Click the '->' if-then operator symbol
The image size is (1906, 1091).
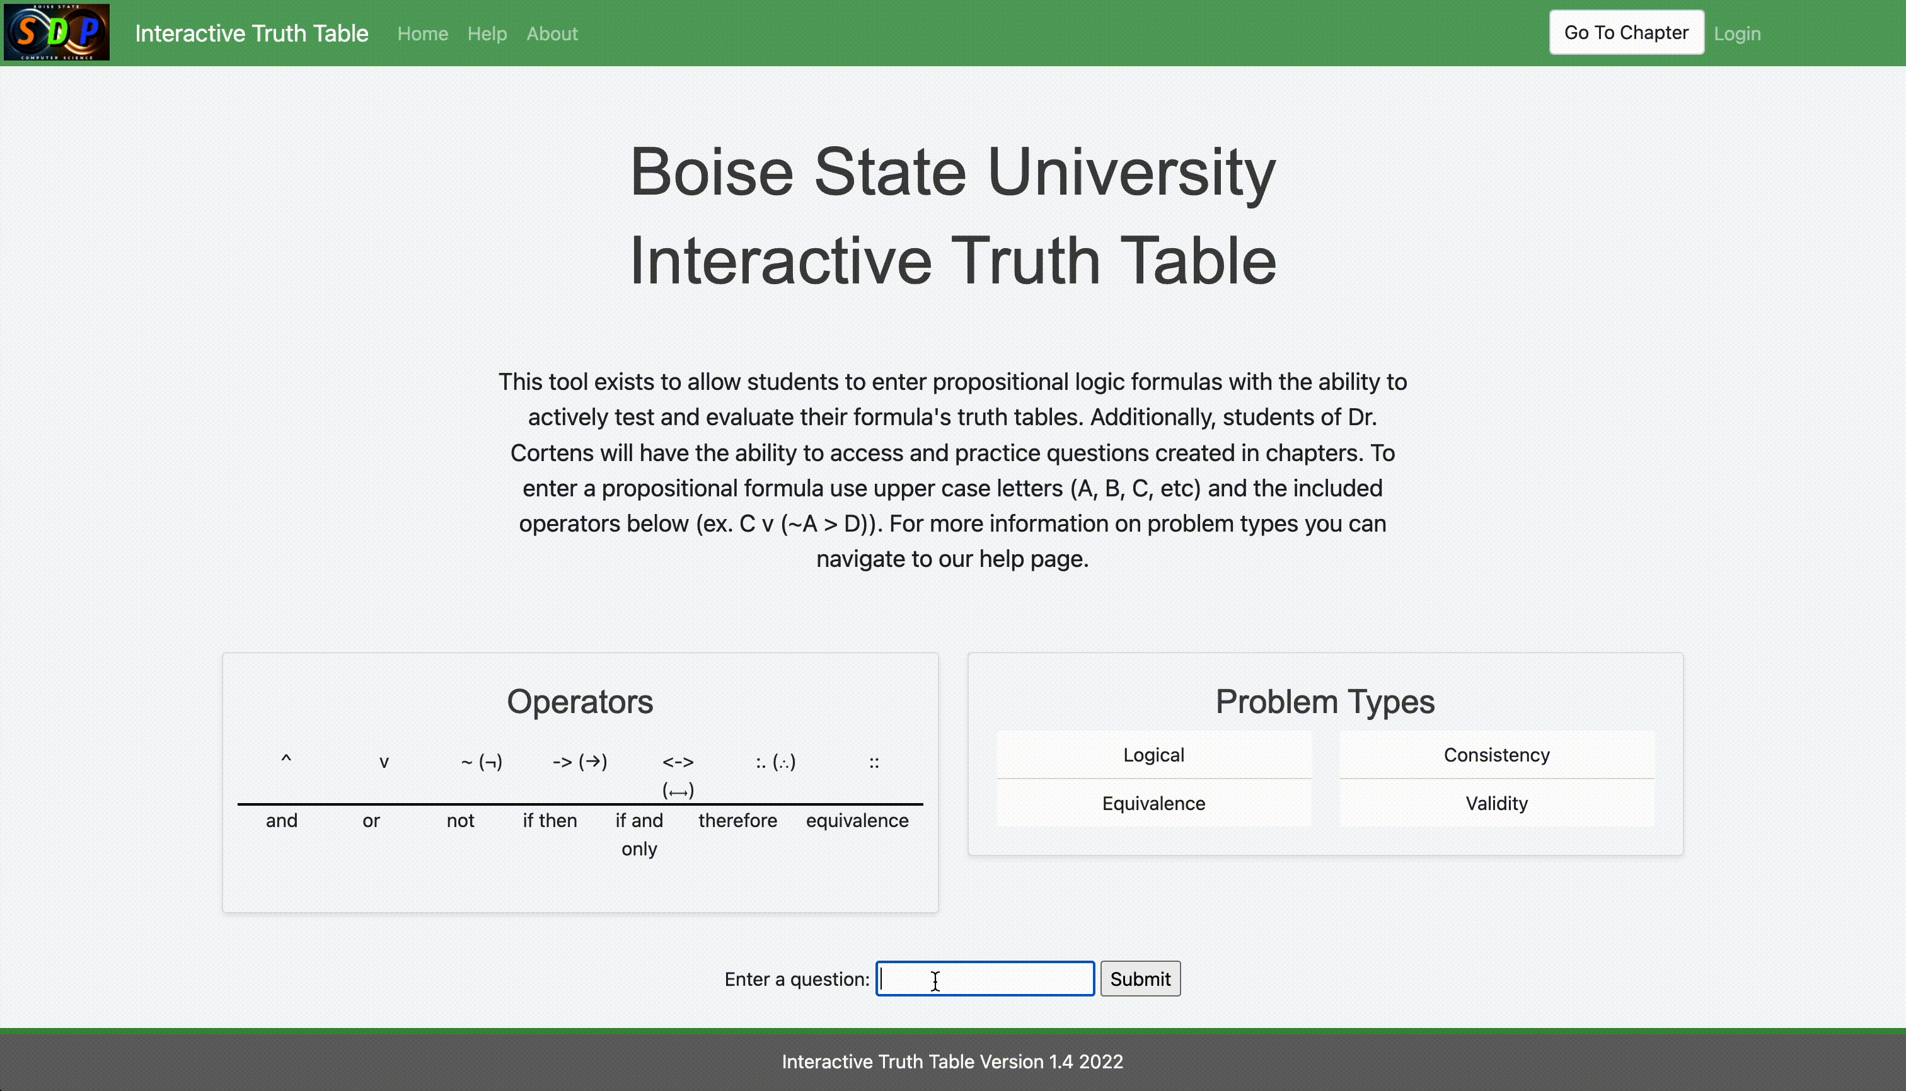tap(580, 762)
